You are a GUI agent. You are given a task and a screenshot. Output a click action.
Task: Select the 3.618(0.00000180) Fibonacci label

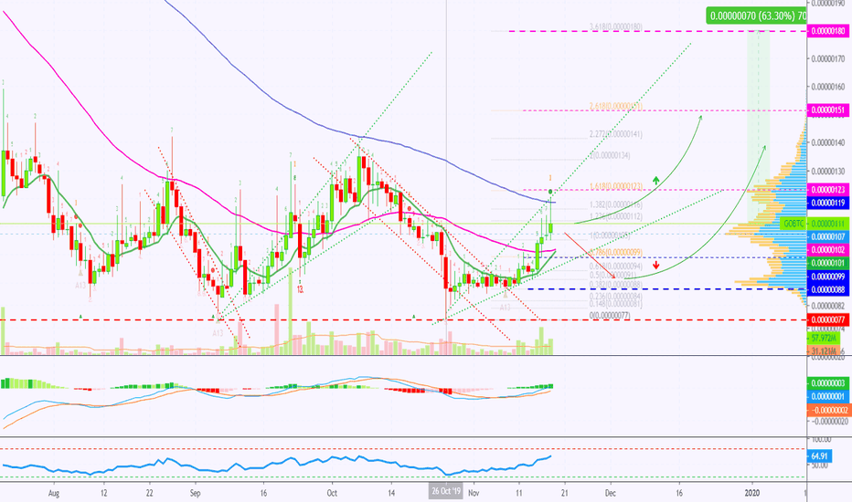pyautogui.click(x=615, y=26)
